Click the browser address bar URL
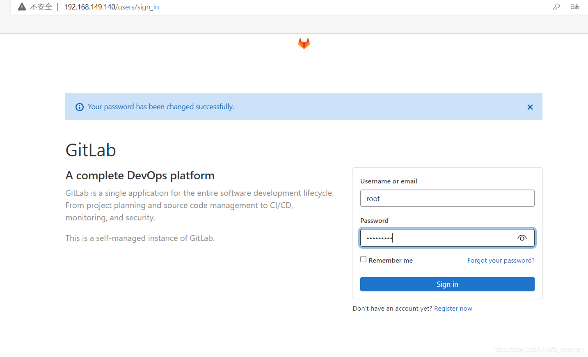Screen dimensions: 588x357 112,7
